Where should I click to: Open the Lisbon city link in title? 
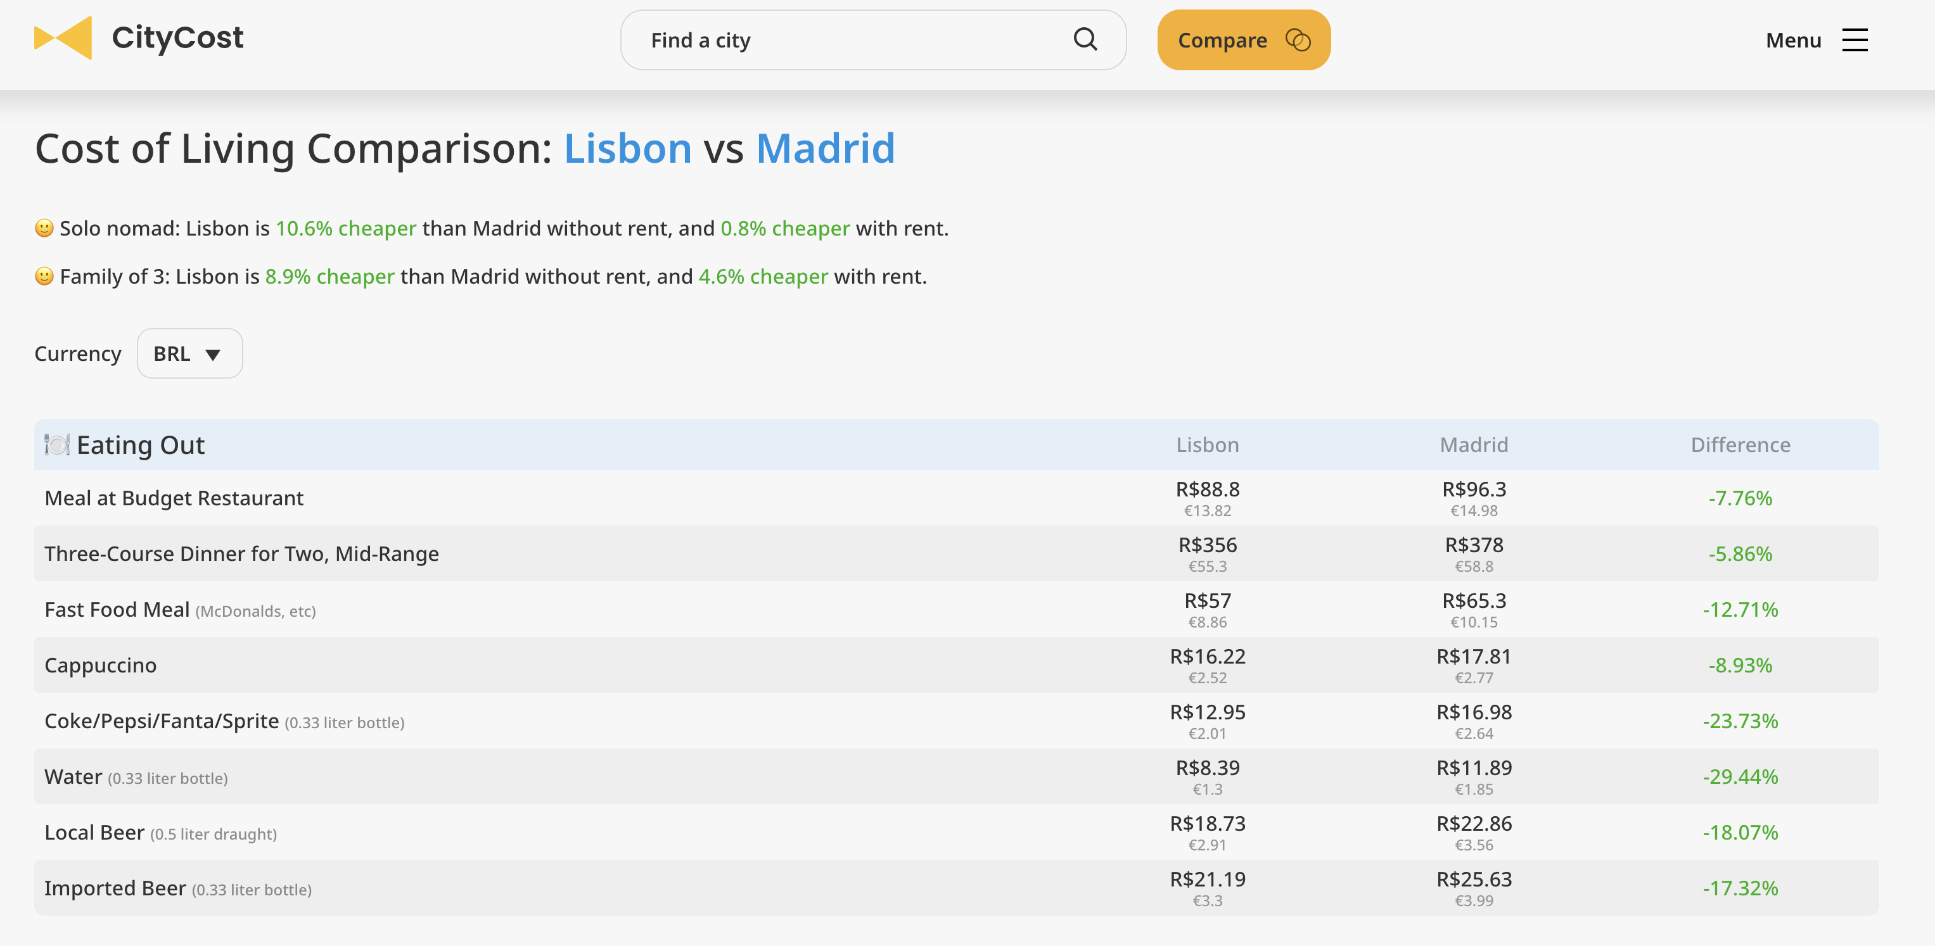click(627, 148)
